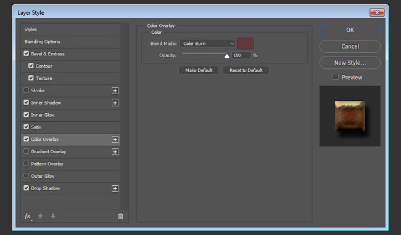Select the Styles list item
The image size is (401, 235).
[70, 30]
